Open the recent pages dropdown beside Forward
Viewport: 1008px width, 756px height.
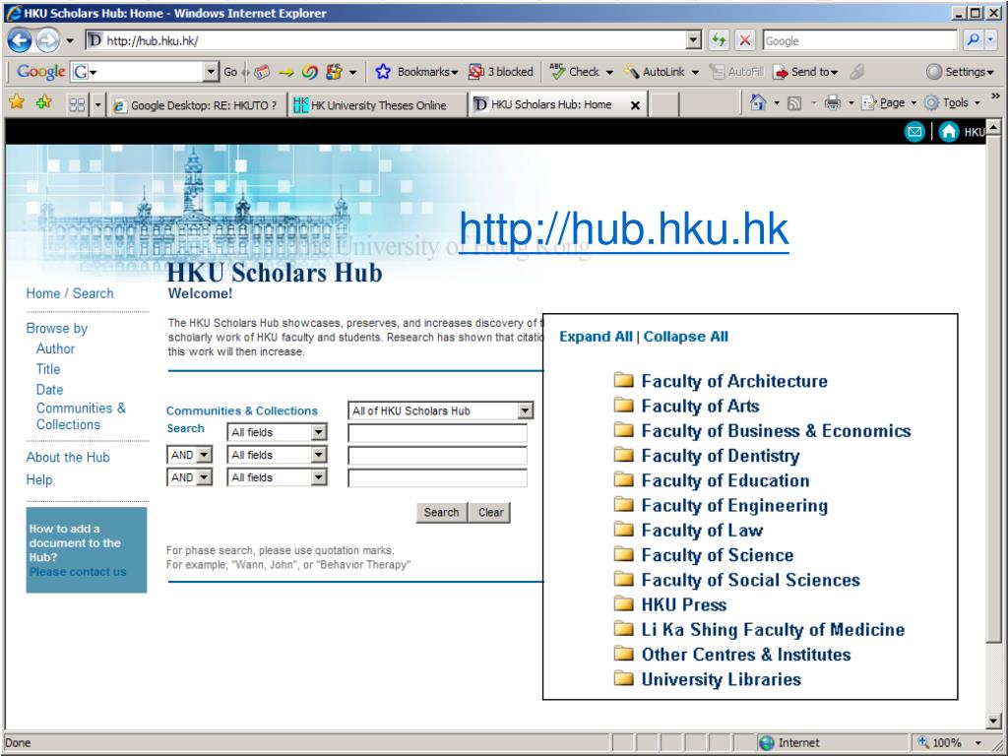(x=70, y=41)
